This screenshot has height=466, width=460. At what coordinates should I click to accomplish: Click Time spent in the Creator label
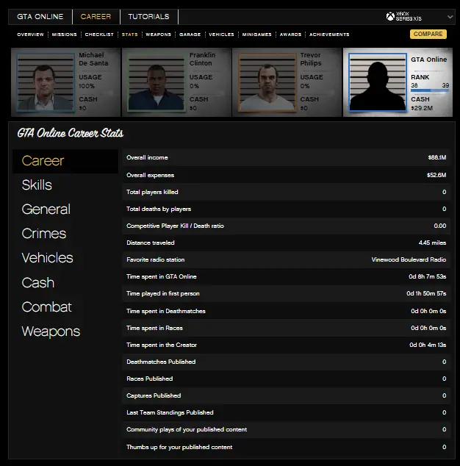pos(162,345)
